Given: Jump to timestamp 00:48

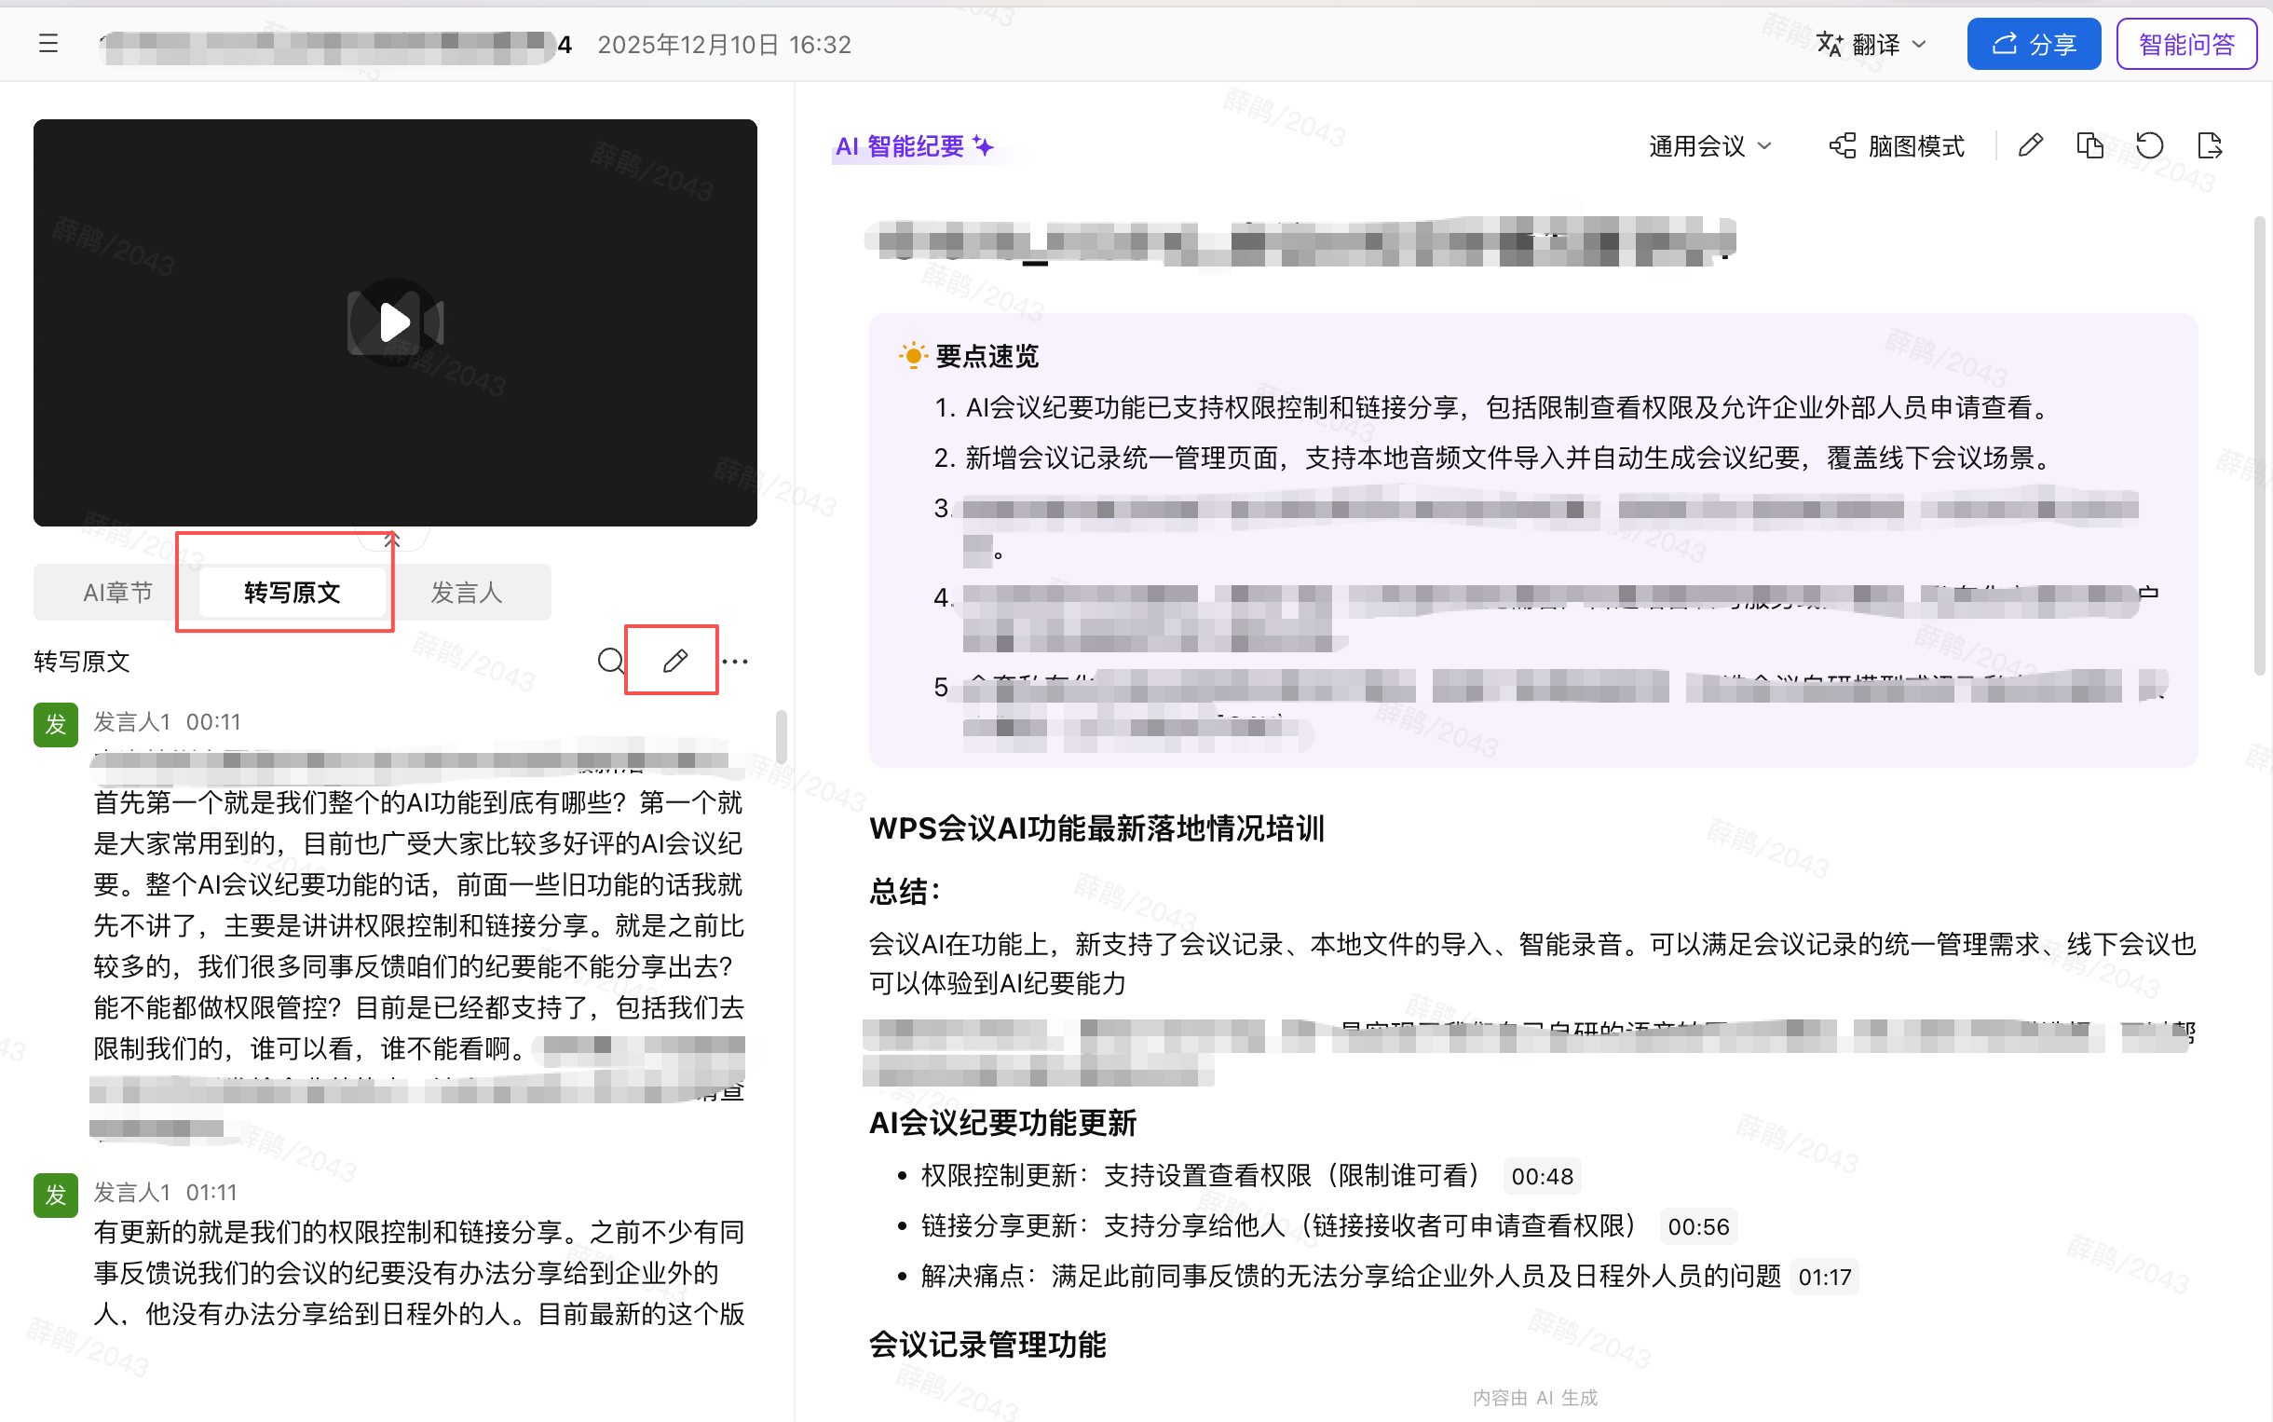Looking at the screenshot, I should pyautogui.click(x=1542, y=1176).
